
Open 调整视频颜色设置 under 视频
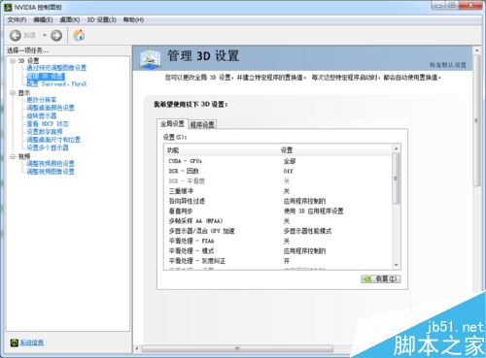point(51,164)
